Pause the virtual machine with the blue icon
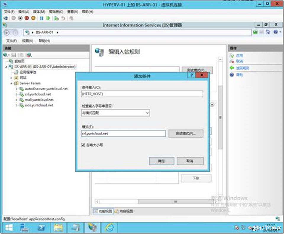The height and width of the screenshot is (234, 284). (42, 18)
